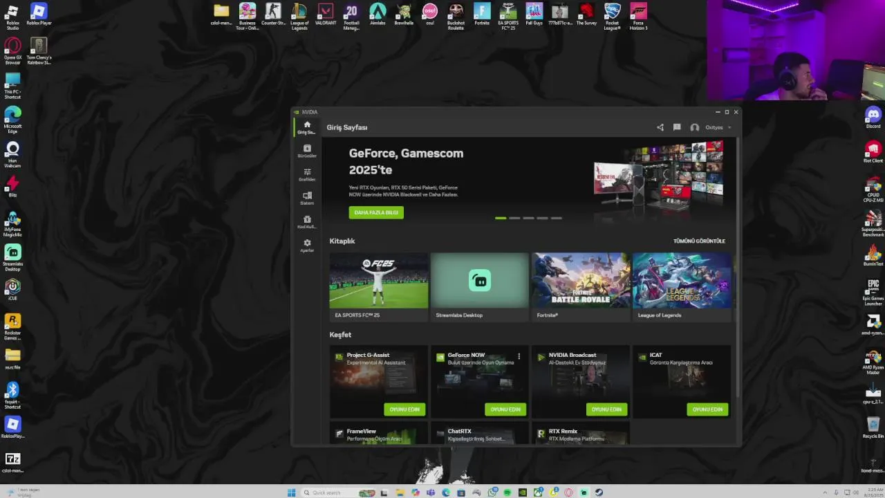Click the RTX Remix card
This screenshot has width=885, height=498.
[581, 433]
